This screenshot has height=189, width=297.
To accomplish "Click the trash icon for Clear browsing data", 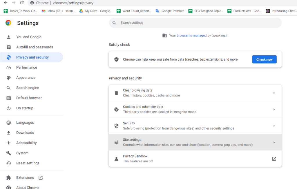I will point(117,93).
